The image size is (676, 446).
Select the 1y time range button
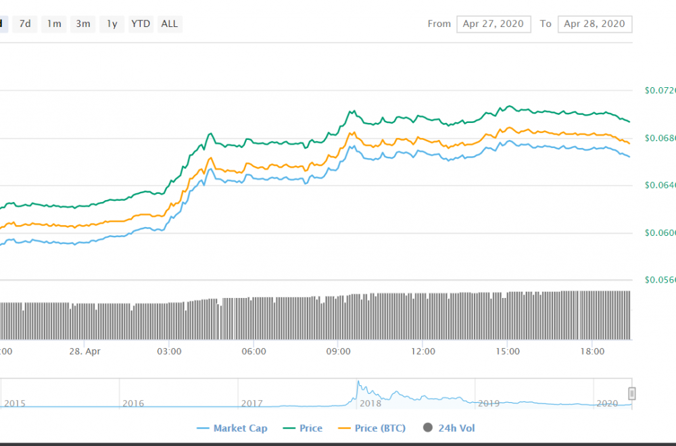pyautogui.click(x=112, y=24)
